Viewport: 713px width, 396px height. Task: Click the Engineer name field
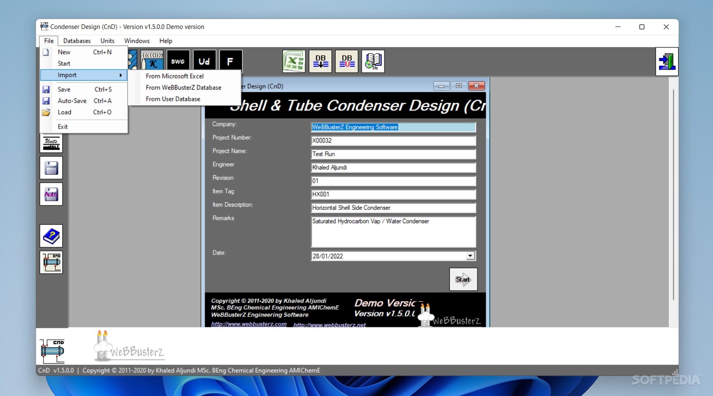click(x=393, y=167)
